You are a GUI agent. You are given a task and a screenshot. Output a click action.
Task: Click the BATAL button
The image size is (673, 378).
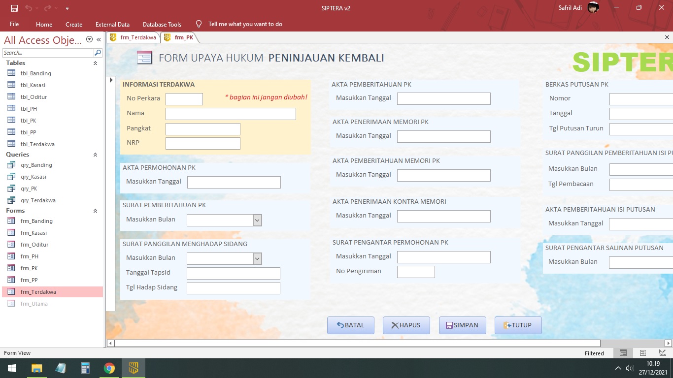pyautogui.click(x=351, y=325)
